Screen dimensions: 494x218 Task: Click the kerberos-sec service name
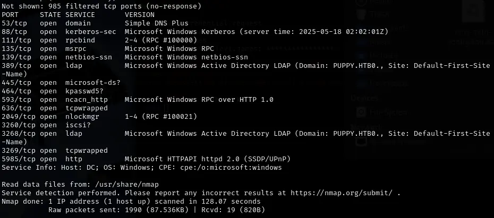90,32
